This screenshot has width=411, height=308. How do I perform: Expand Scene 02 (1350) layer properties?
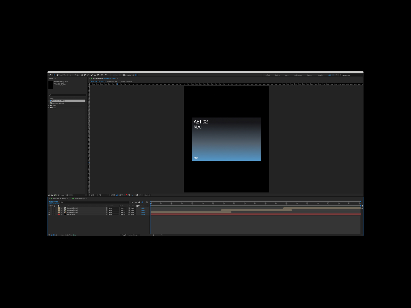[57, 210]
